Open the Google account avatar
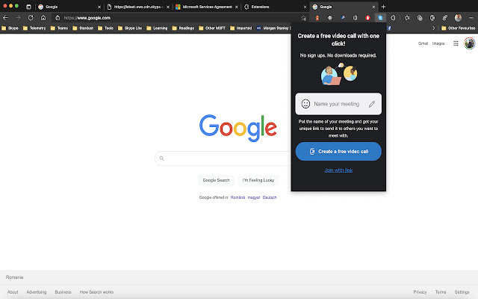This screenshot has width=478, height=299. click(x=470, y=43)
